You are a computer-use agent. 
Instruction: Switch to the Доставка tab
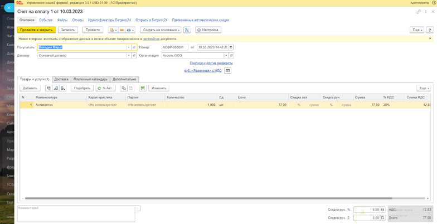pyautogui.click(x=61, y=79)
